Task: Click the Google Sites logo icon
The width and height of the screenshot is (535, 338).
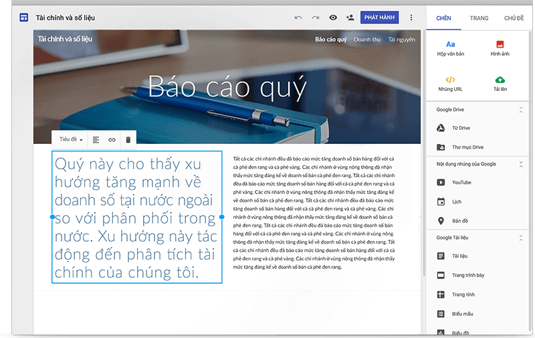Action: (24, 17)
